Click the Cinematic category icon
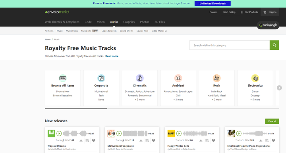 click(x=140, y=78)
